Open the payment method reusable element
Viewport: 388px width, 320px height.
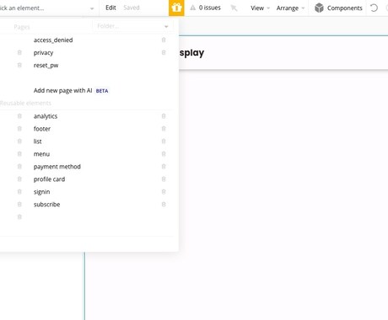click(57, 167)
